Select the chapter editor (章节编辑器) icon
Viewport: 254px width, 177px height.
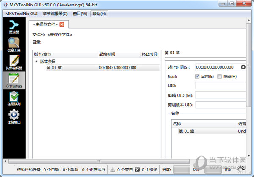click(14, 80)
